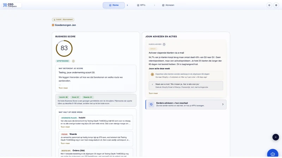This screenshot has width=282, height=158.
Task: Click the info icon next to UITSTEKEND
Action: pyautogui.click(x=73, y=61)
